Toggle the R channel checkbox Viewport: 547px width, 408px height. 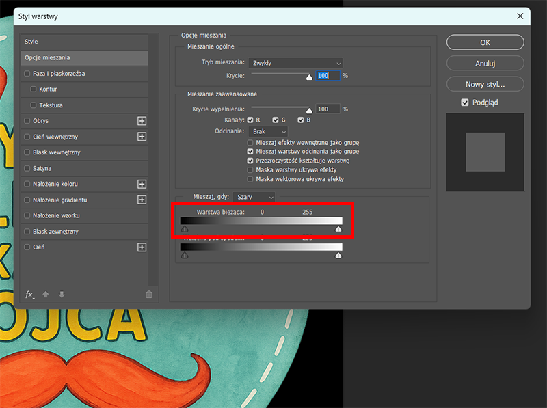pos(250,120)
